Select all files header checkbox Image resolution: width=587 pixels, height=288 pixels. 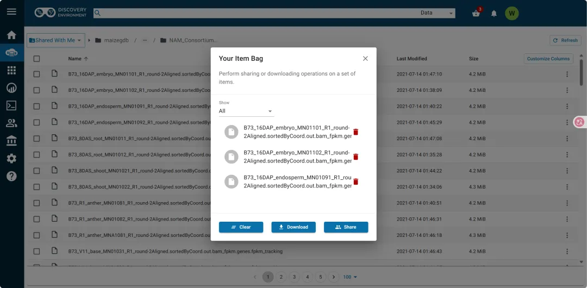pyautogui.click(x=37, y=59)
